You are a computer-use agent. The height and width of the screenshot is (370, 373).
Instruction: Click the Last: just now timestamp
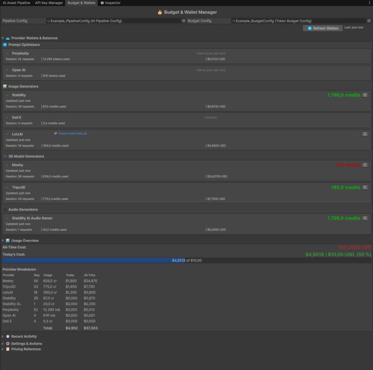click(354, 28)
